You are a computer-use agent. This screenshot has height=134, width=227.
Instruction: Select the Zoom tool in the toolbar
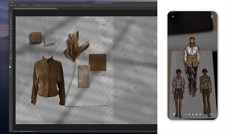[11, 60]
